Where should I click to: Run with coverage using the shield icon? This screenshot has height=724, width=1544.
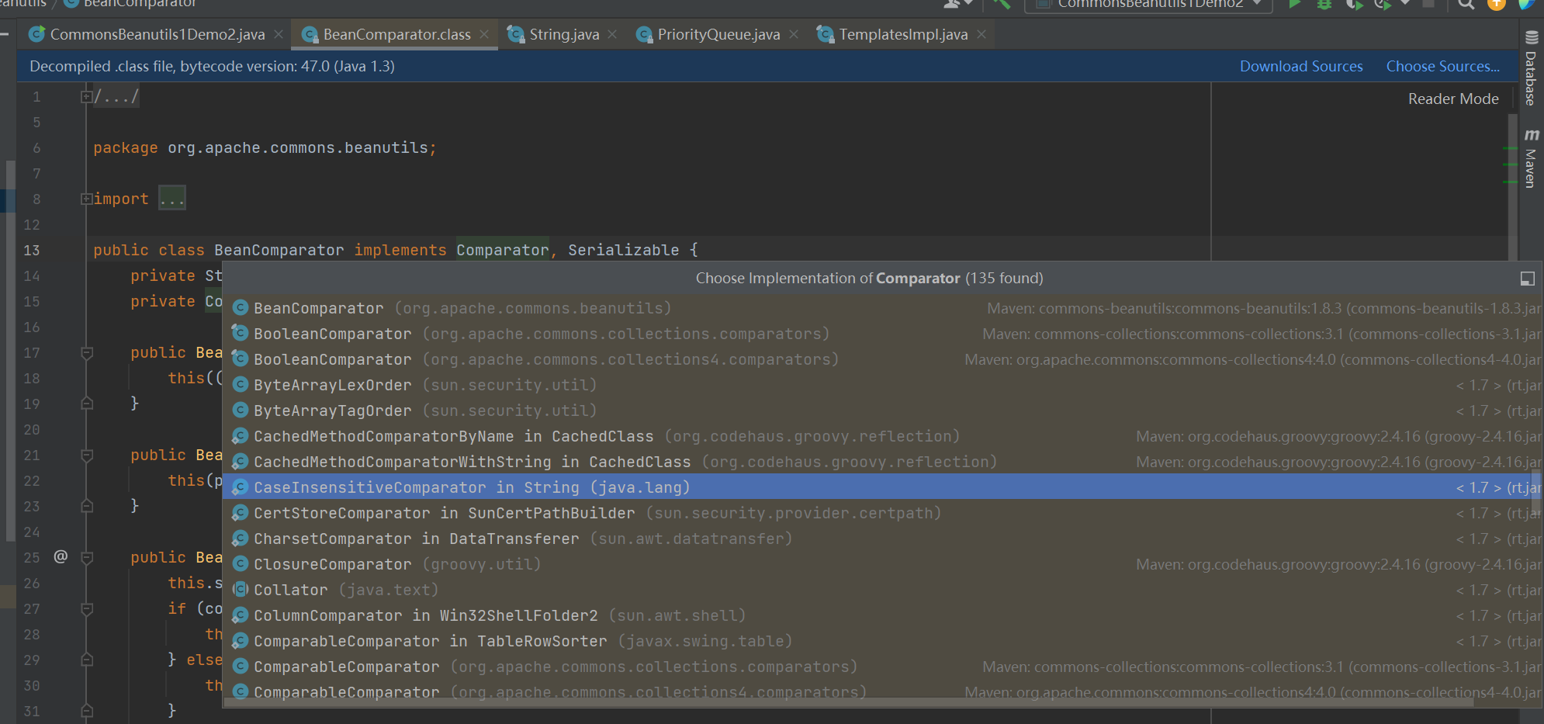coord(1354,4)
